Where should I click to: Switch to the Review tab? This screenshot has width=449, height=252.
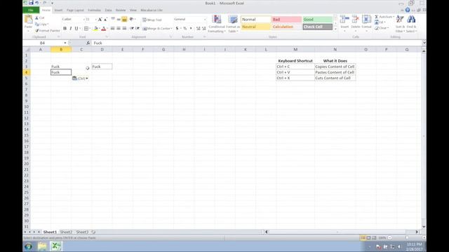click(x=121, y=10)
